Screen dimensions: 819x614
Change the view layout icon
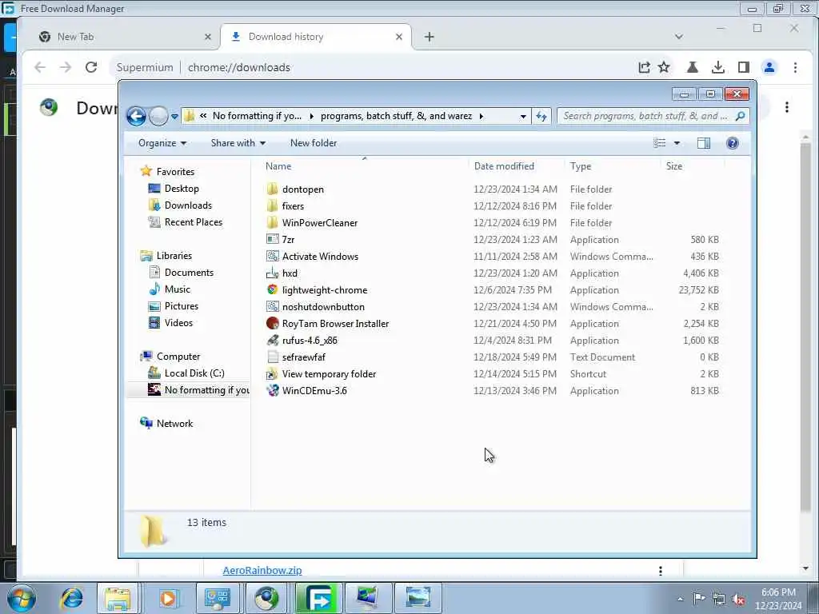[x=660, y=143]
